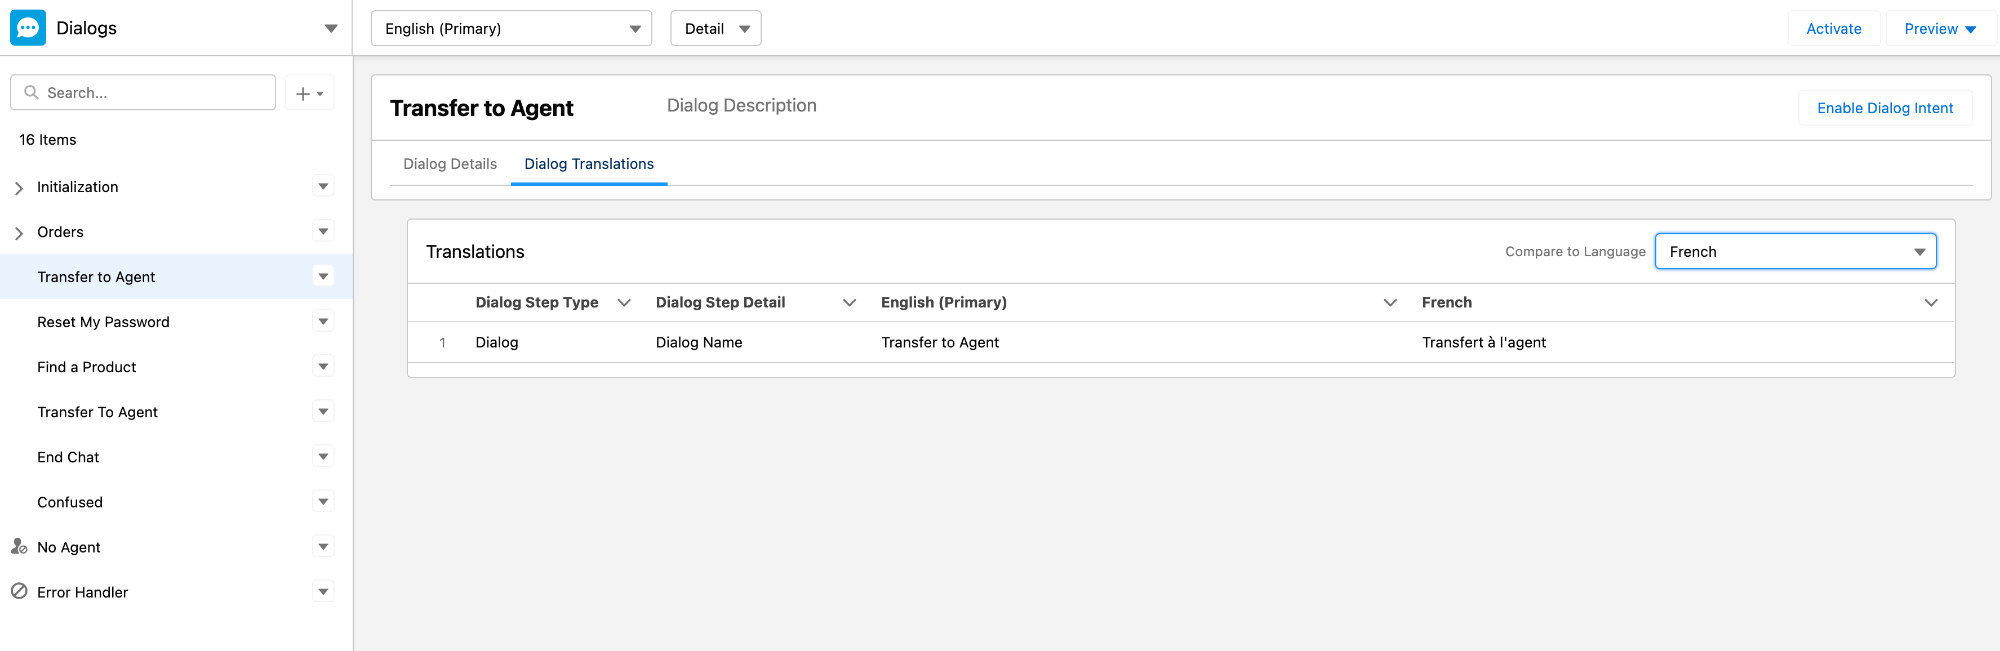
Task: Open the Reset My Password row menu arrow
Action: point(323,321)
